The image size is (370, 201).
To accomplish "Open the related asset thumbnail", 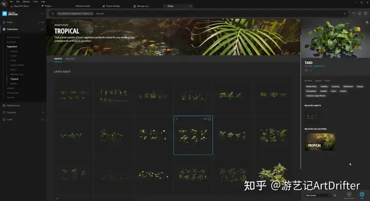I will click(x=312, y=117).
